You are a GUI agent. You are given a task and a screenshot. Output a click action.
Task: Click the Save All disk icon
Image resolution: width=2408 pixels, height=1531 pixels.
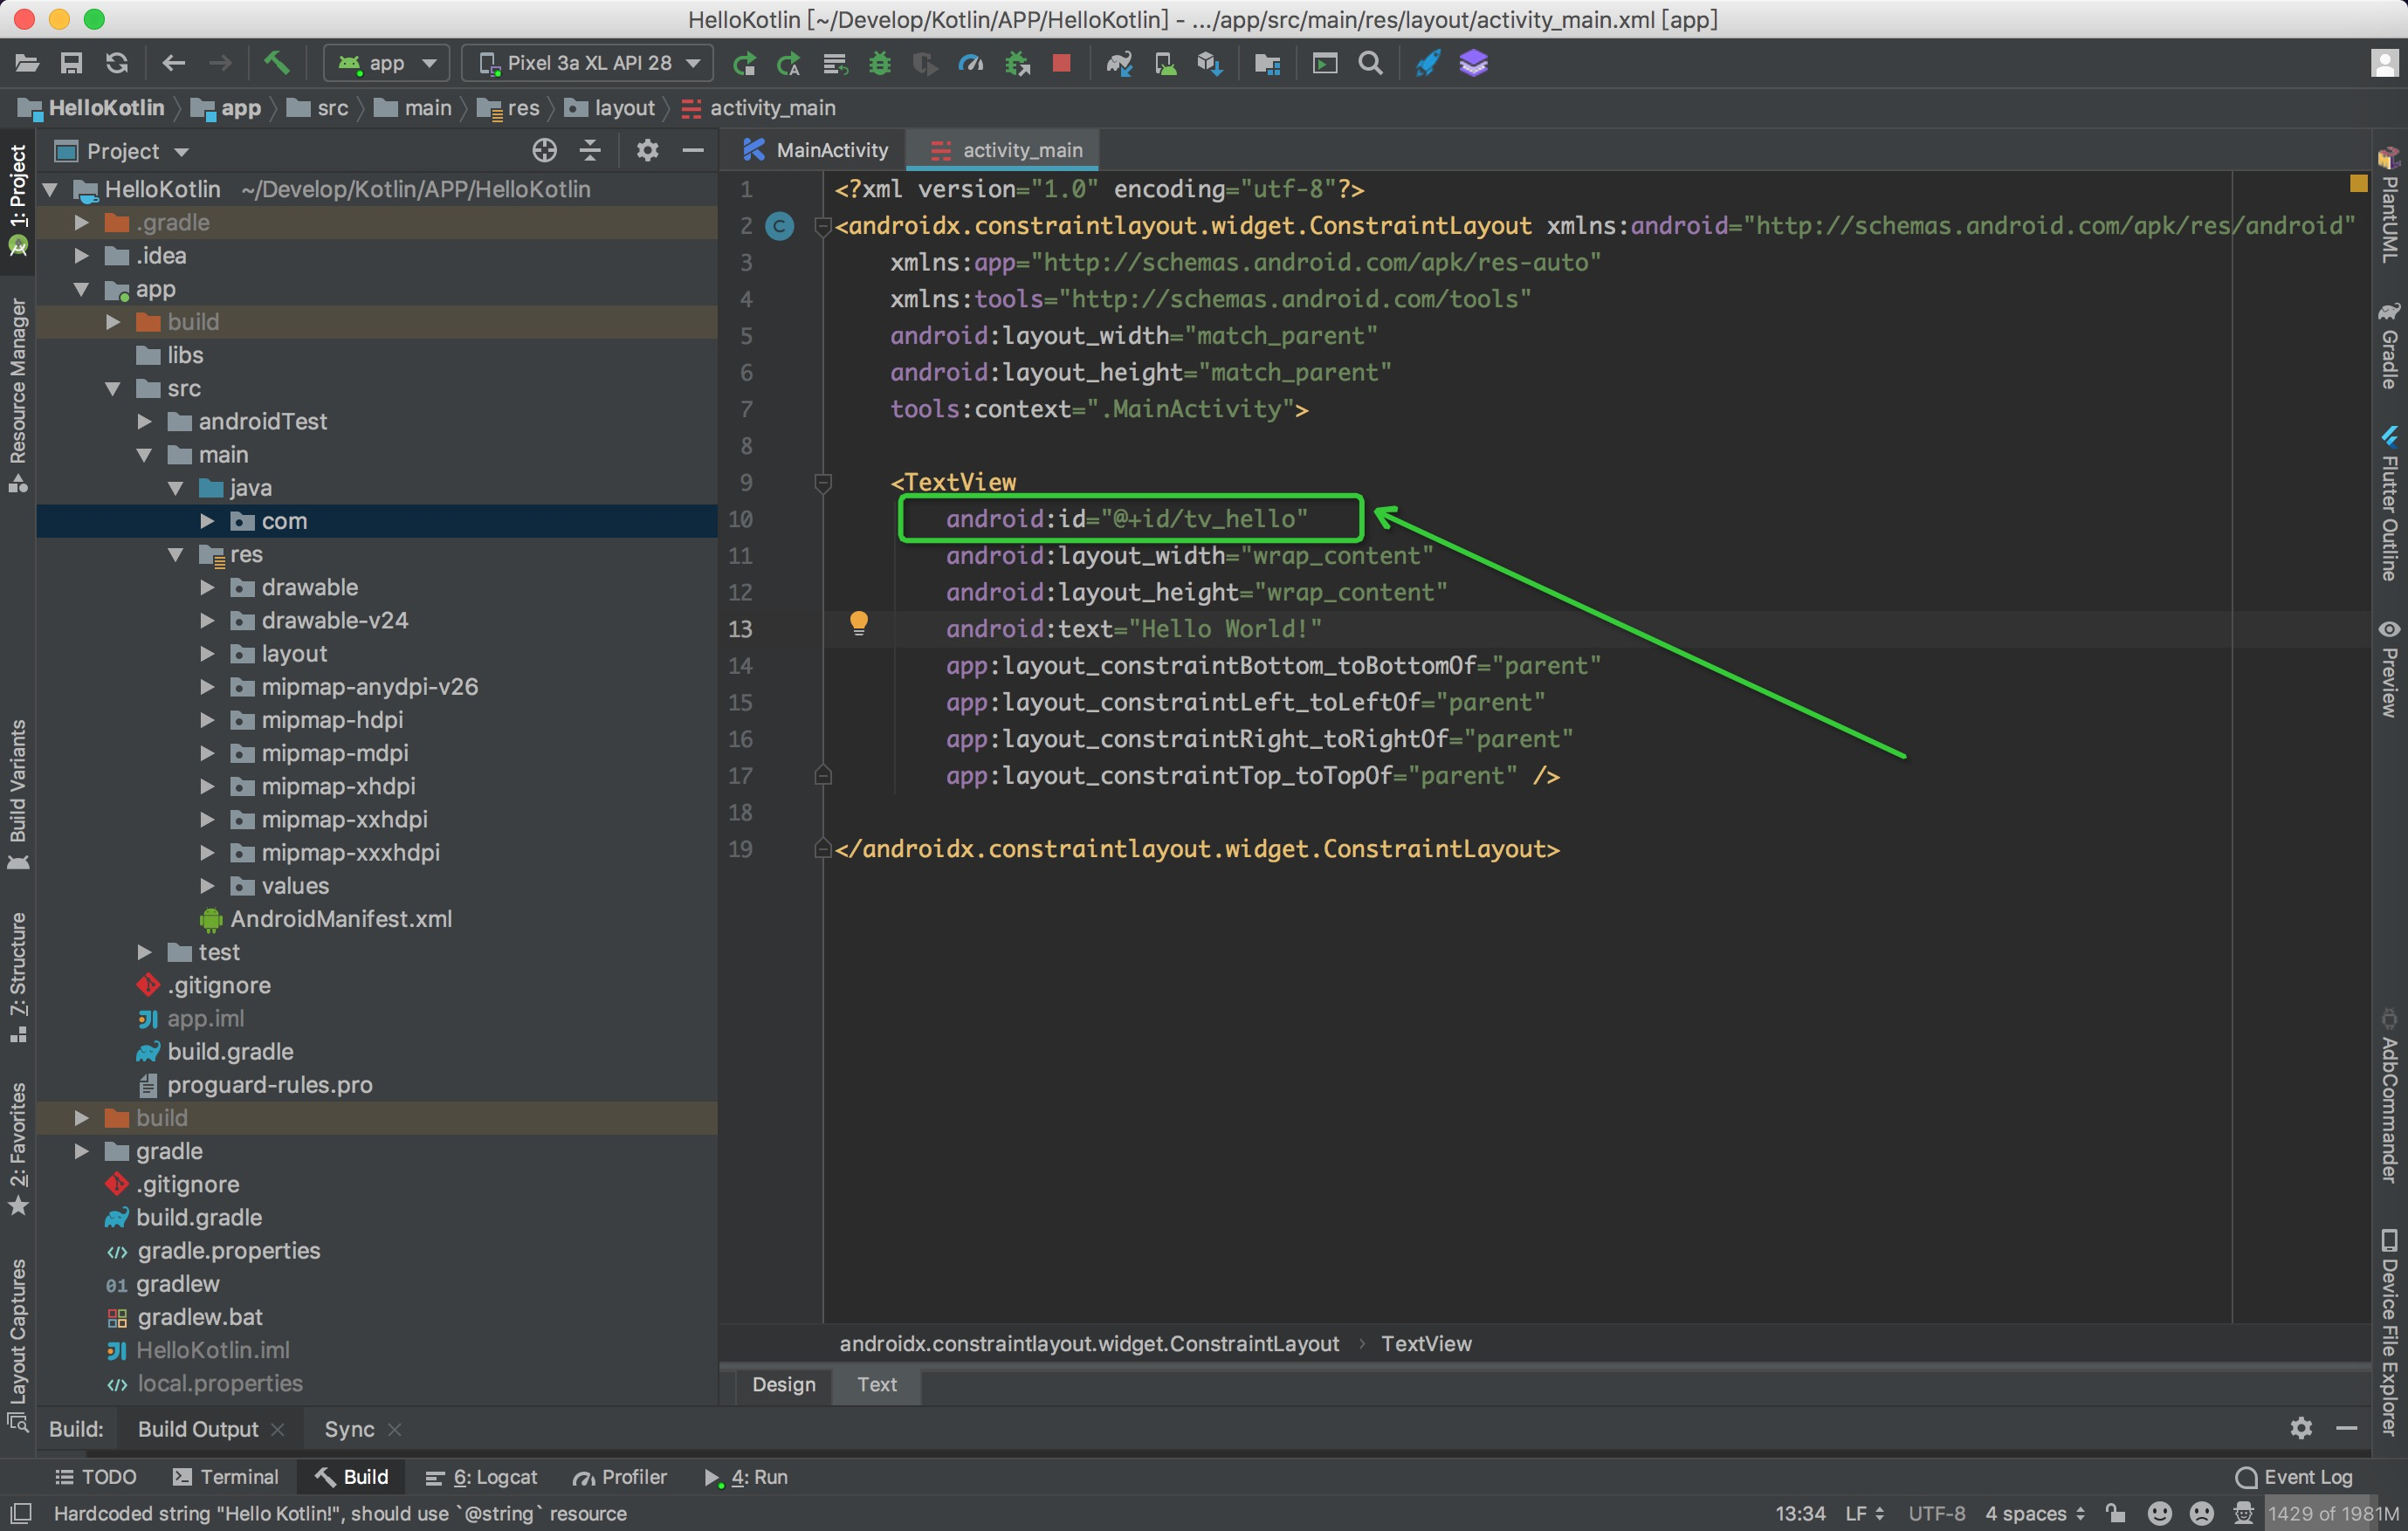pyautogui.click(x=71, y=63)
